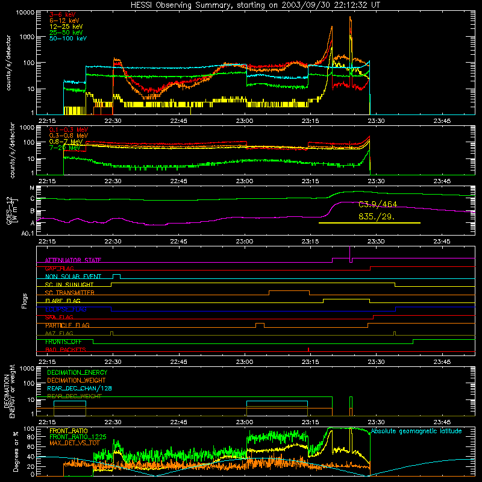This screenshot has width=482, height=482.
Task: Click the MAX_DET_VS_TOT legend label
Action: click(75, 443)
